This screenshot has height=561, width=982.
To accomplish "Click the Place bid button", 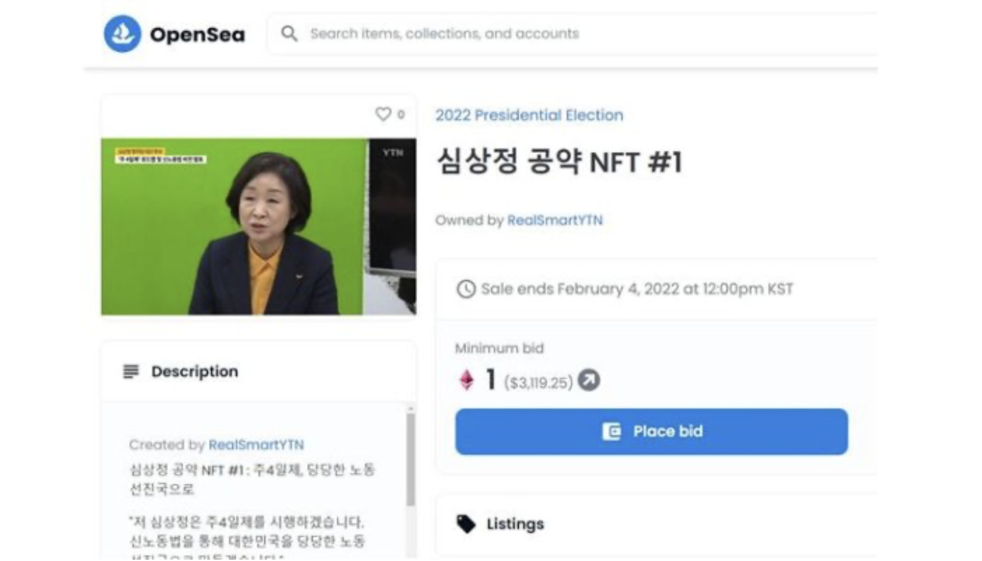I will (651, 432).
